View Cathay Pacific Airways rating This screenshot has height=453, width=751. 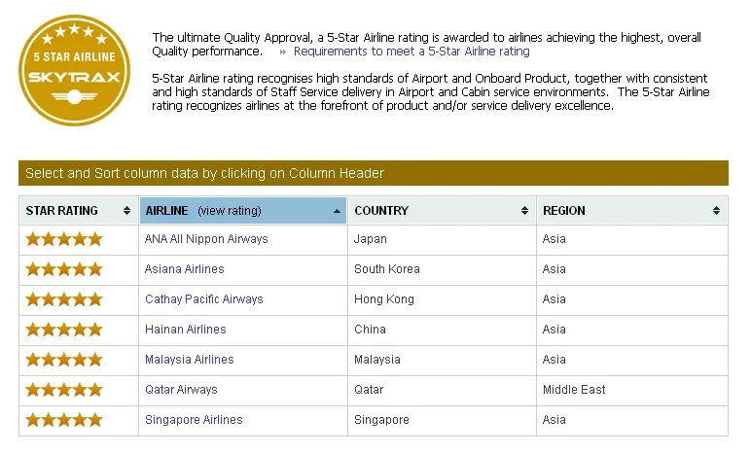[x=204, y=299]
